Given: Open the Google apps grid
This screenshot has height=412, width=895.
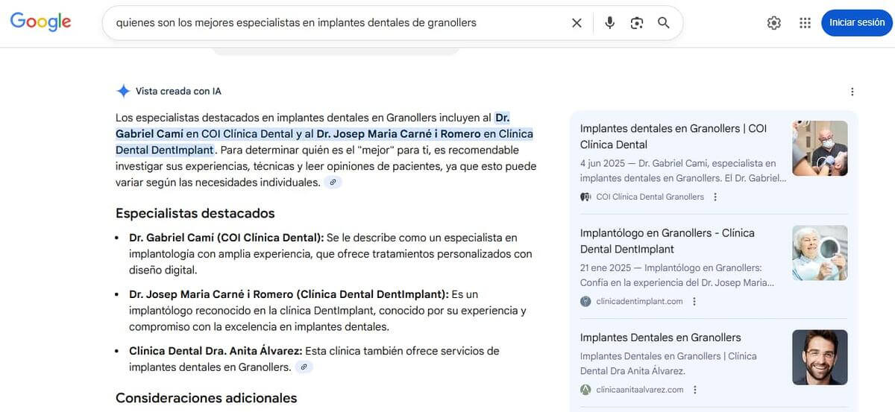Looking at the screenshot, I should (x=805, y=23).
